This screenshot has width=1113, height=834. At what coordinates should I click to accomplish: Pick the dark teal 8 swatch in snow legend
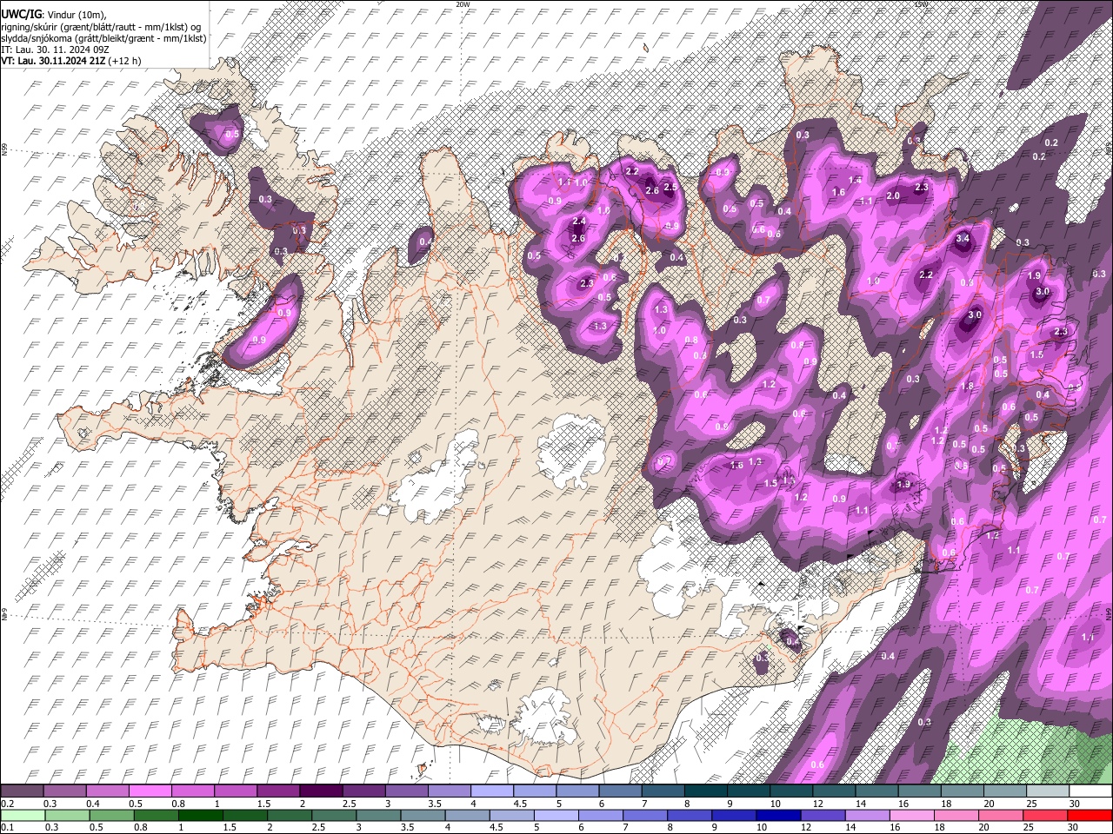(x=706, y=791)
